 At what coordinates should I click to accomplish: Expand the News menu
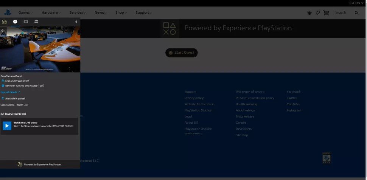point(101,12)
